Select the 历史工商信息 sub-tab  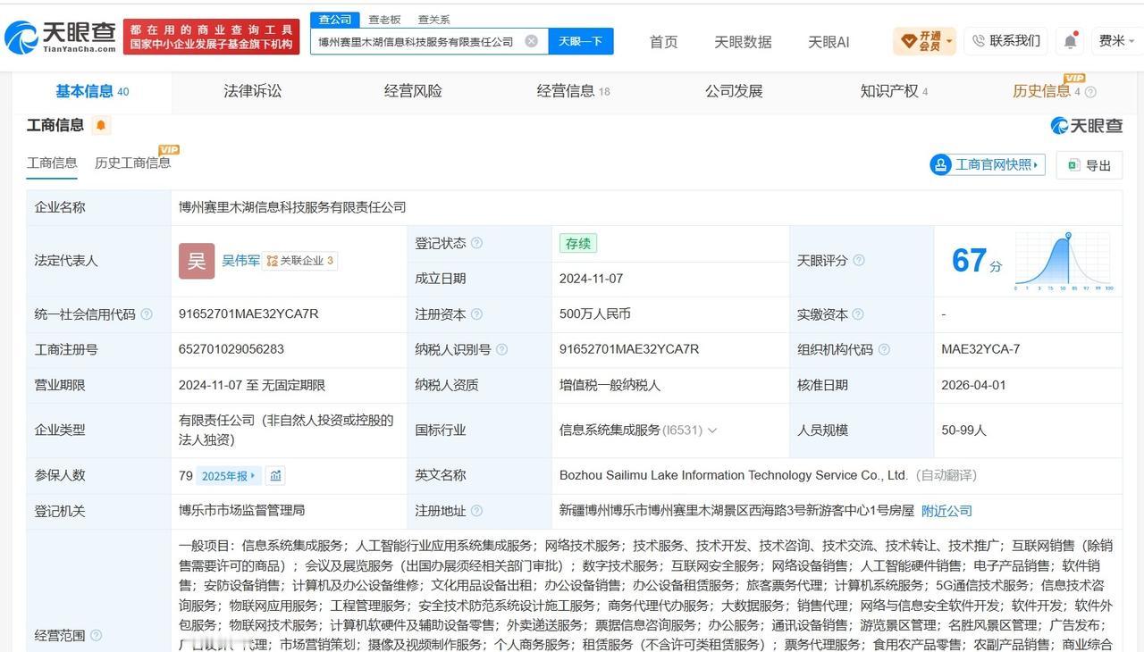click(x=132, y=163)
